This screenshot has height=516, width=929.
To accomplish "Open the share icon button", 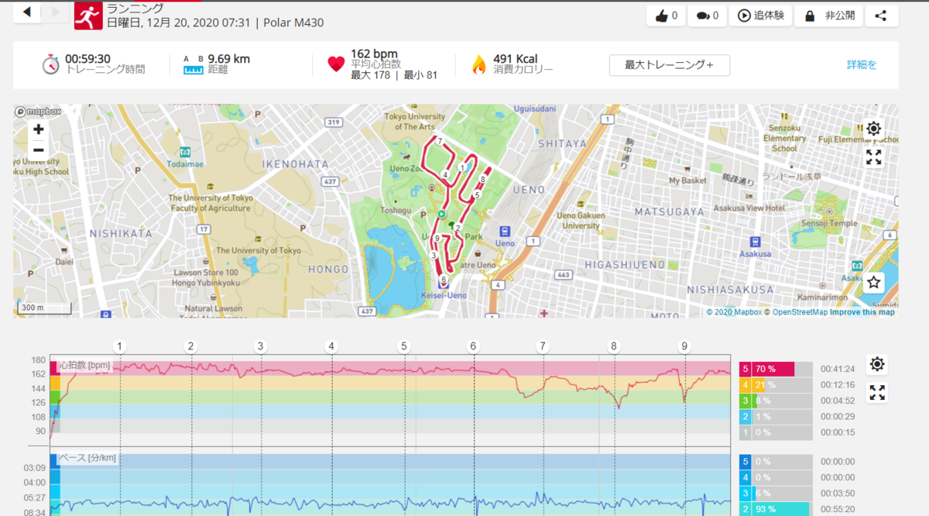I will click(881, 15).
